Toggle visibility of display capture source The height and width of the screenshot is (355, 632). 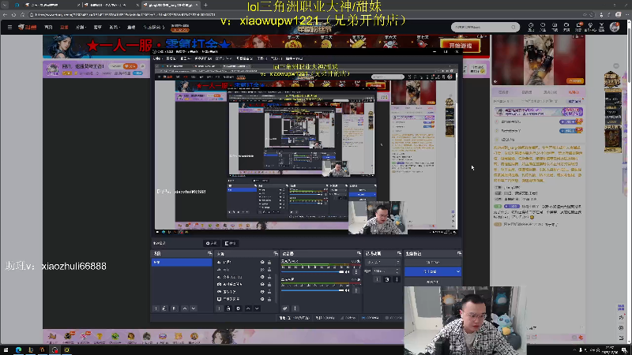click(x=262, y=299)
